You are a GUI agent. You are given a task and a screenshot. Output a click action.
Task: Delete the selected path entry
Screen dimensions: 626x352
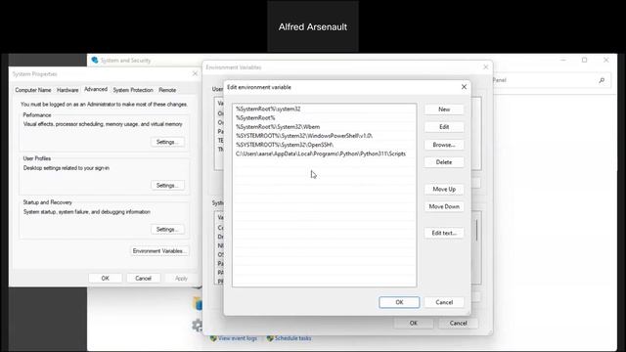pos(444,162)
